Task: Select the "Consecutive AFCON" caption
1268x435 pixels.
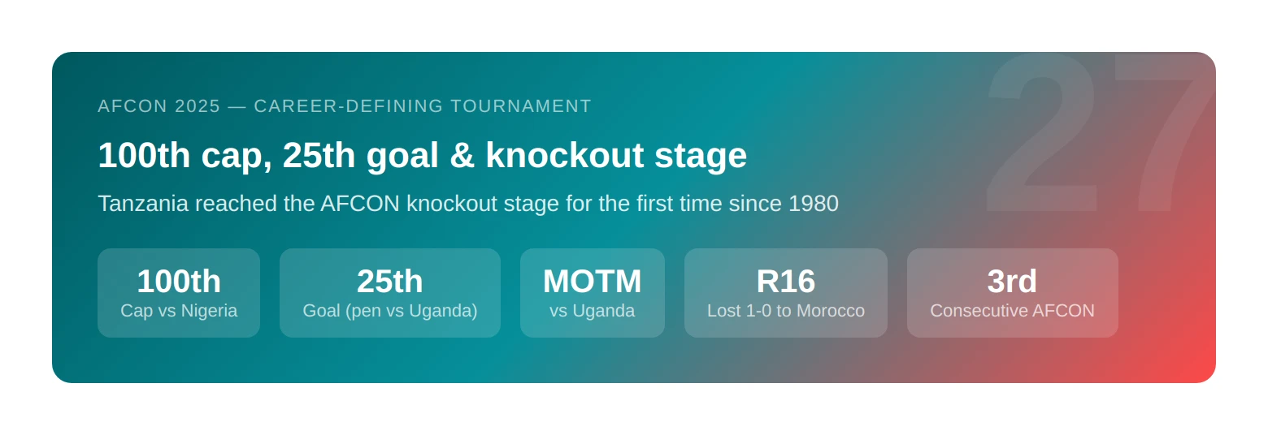Action: point(1013,311)
